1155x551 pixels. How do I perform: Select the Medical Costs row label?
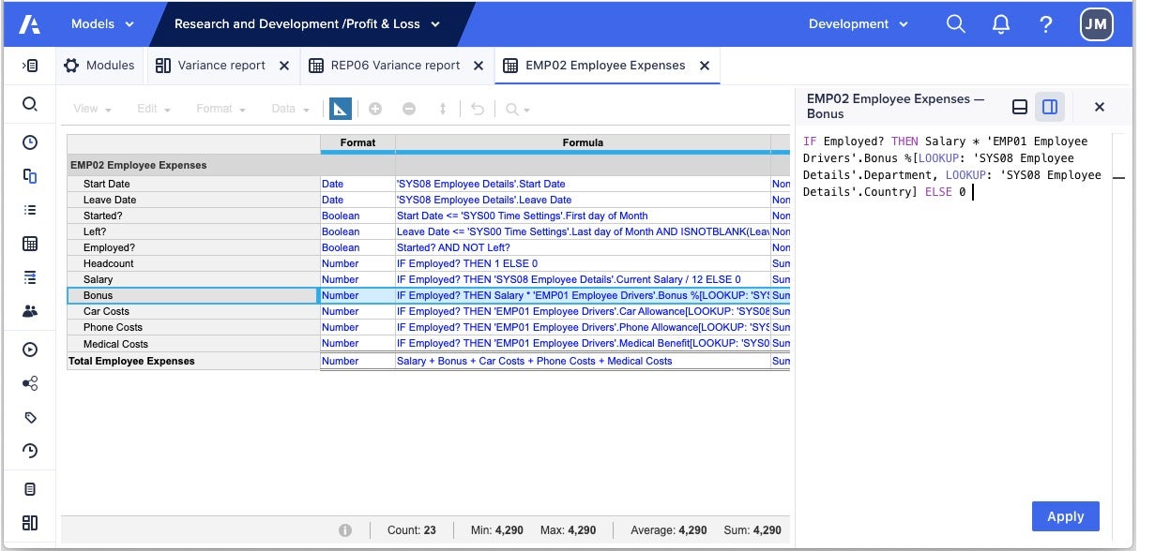pyautogui.click(x=193, y=344)
